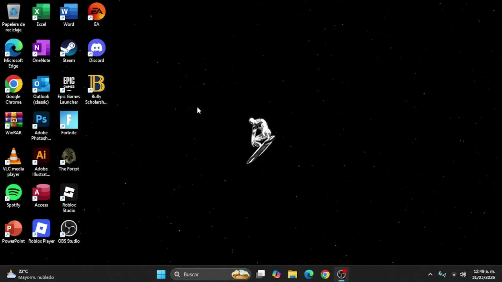
Task: Open the weather widget showing 22°C
Action: pyautogui.click(x=31, y=274)
